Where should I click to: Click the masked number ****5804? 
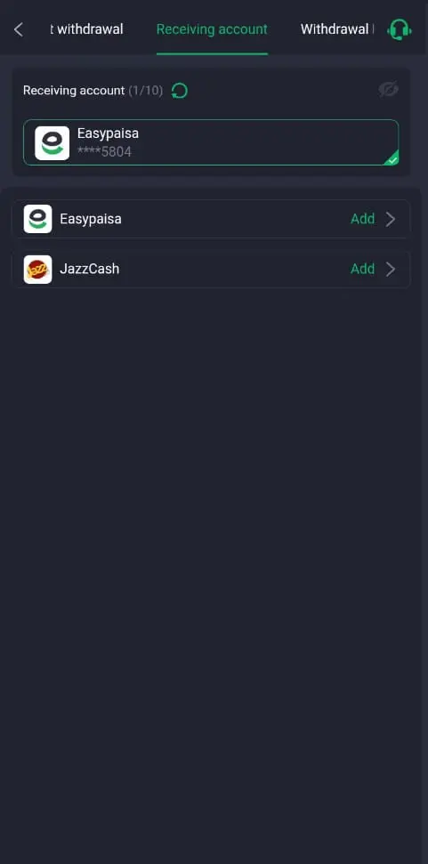[x=105, y=151]
